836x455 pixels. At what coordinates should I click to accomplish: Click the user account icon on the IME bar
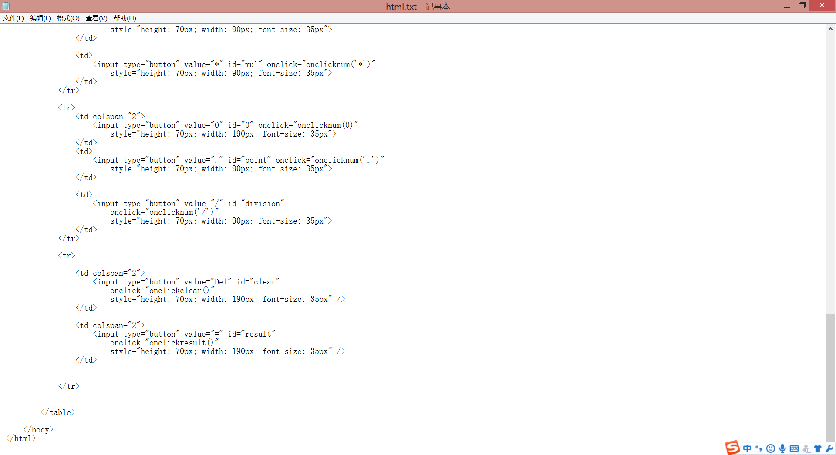pyautogui.click(x=806, y=448)
